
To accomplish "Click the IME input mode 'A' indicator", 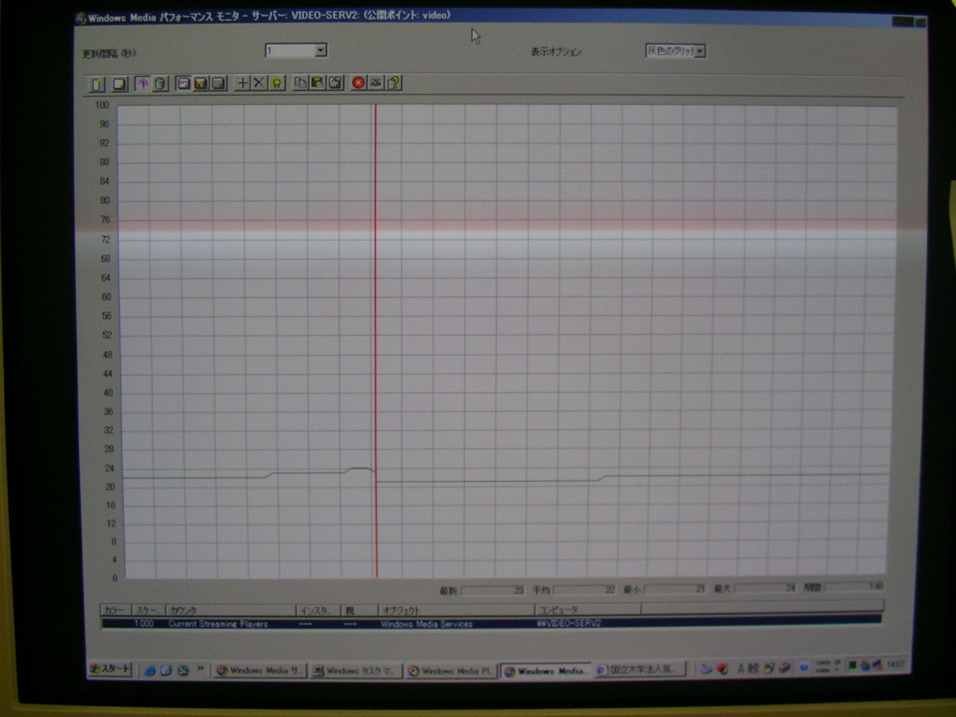I will tap(741, 668).
